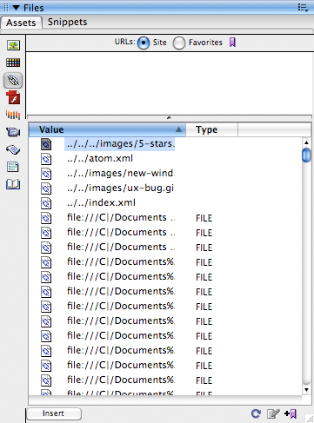Open the Files panel options menu
The height and width of the screenshot is (423, 314).
[303, 8]
